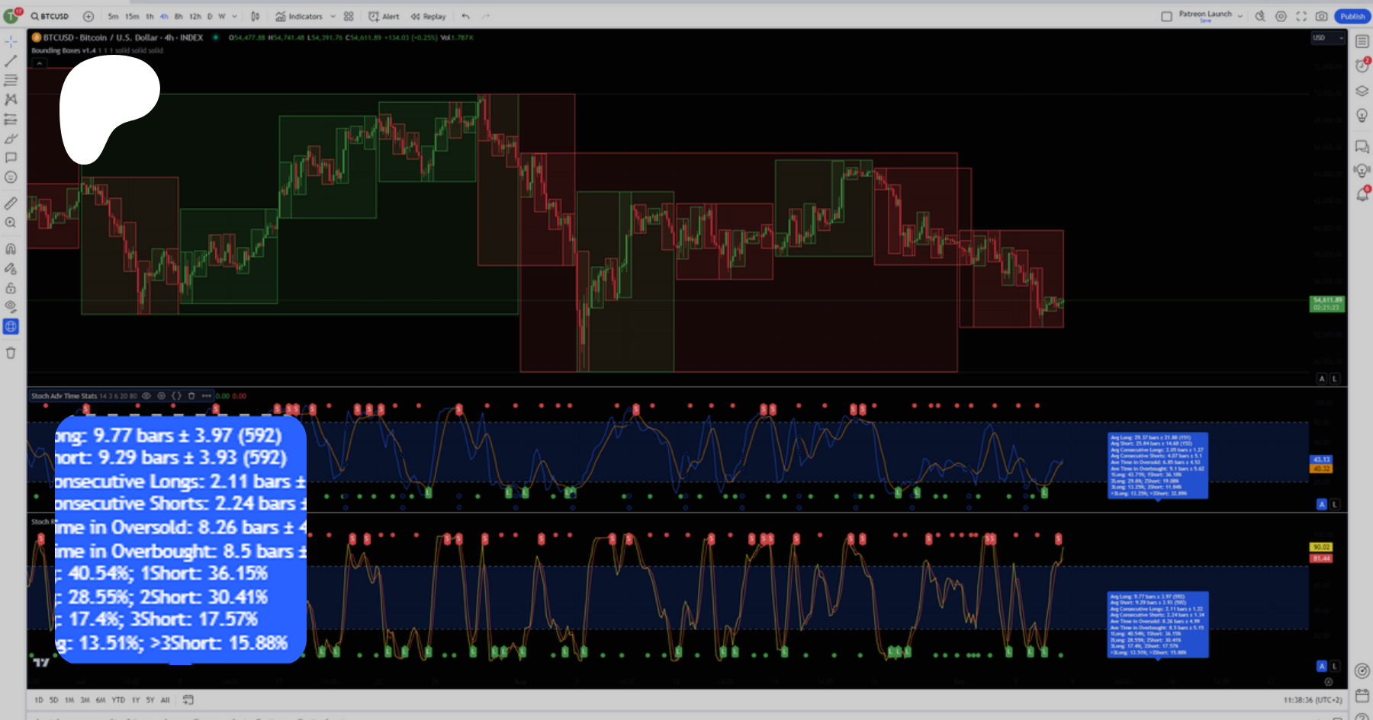Enter fullscreen mode from top toolbar

(1301, 16)
